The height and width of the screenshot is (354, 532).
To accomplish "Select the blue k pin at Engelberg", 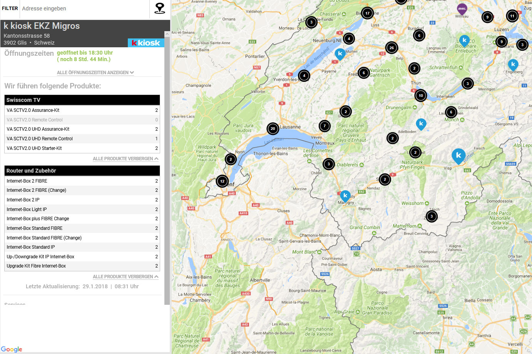I will coord(513,65).
